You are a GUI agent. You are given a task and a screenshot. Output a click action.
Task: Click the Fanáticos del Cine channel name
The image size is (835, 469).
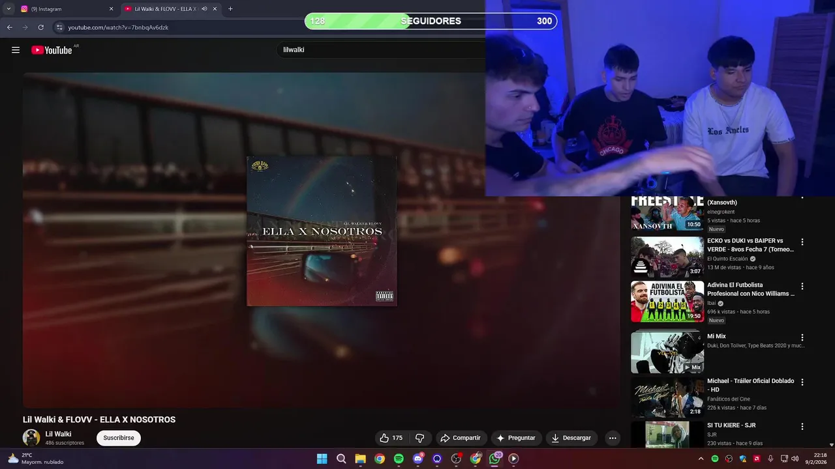[x=729, y=399]
